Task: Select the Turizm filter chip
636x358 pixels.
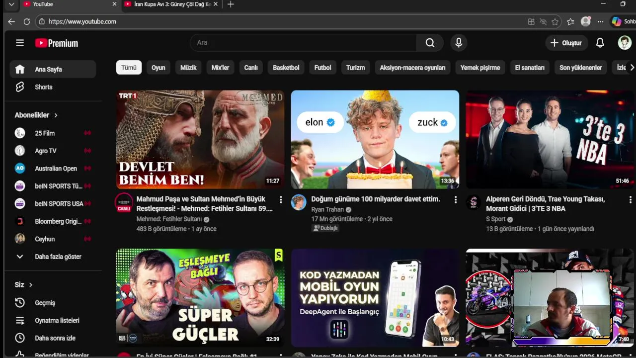Action: pos(355,68)
